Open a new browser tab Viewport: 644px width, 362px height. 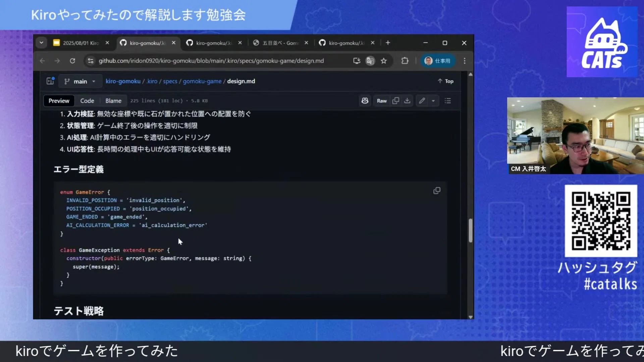click(x=388, y=43)
